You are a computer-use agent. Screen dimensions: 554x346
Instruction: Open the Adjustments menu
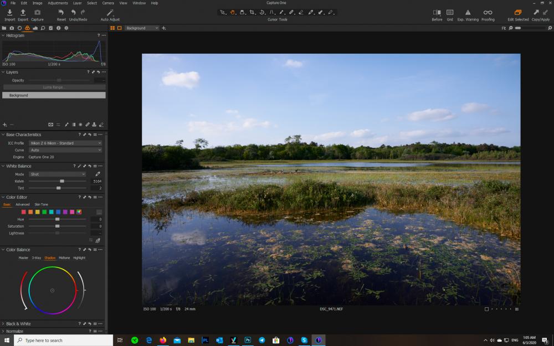58,3
